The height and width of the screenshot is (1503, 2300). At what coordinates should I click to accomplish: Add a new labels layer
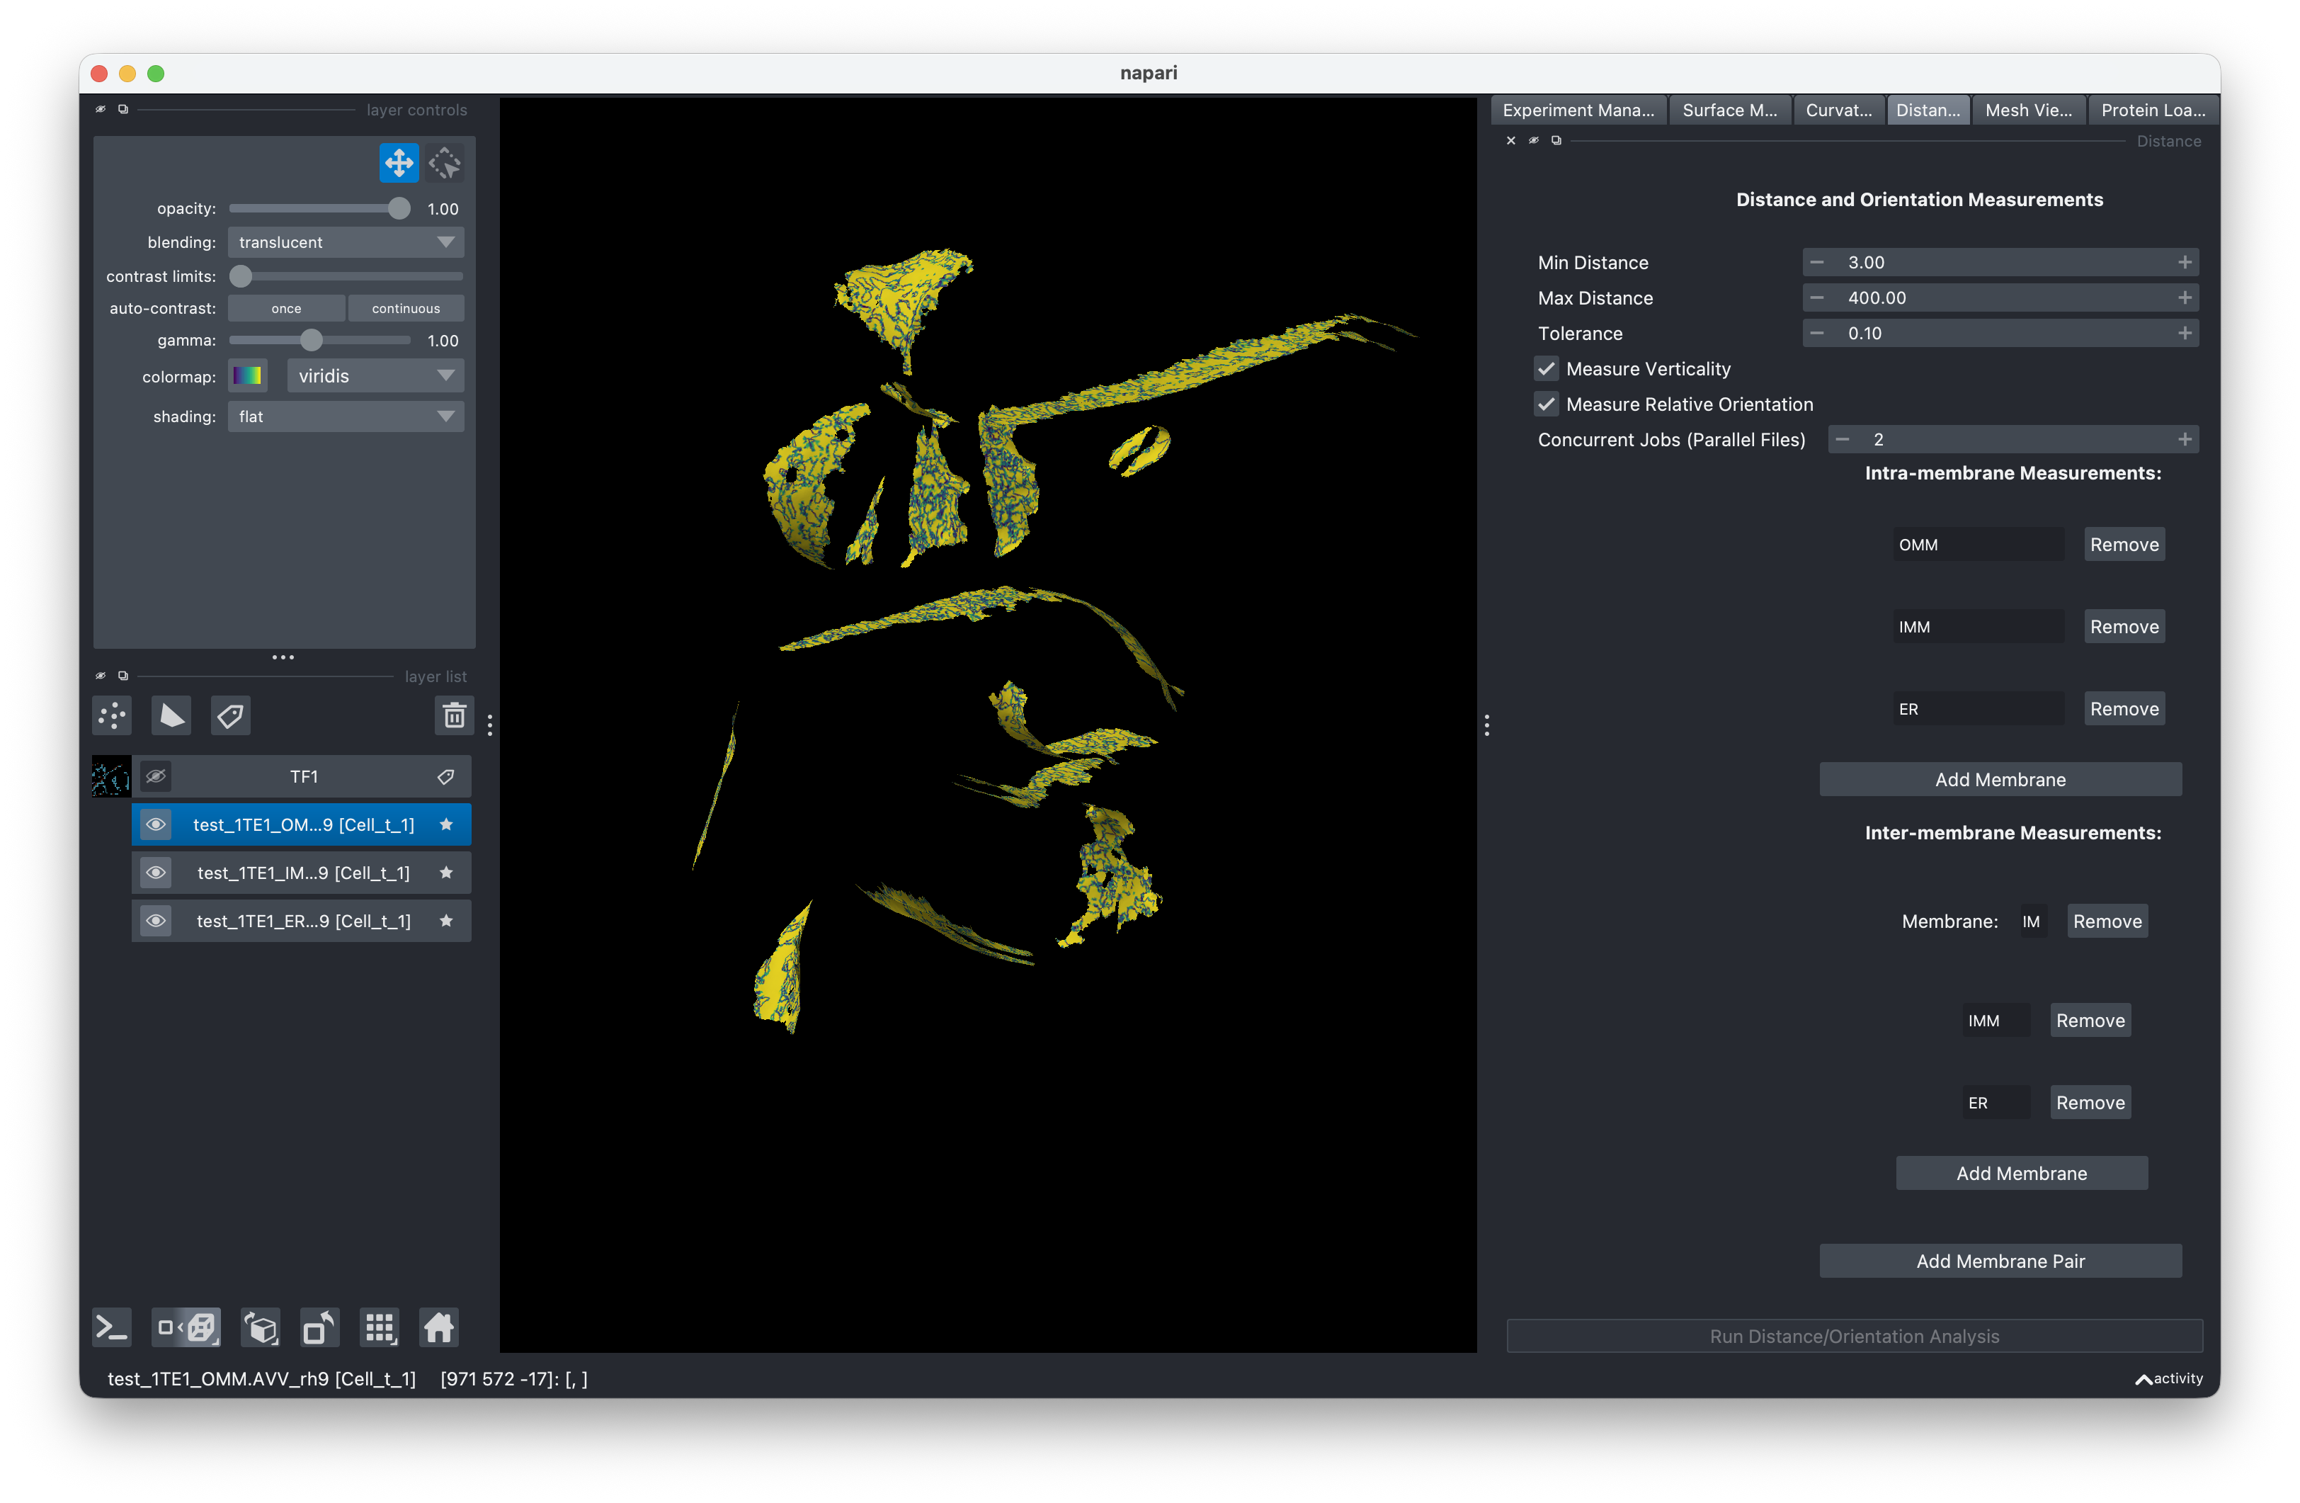pos(231,716)
